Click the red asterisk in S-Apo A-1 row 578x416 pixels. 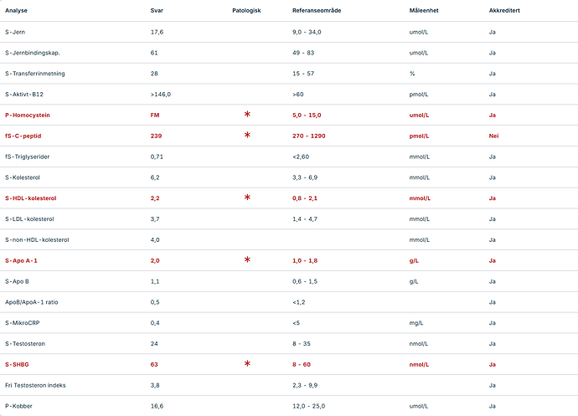247,259
